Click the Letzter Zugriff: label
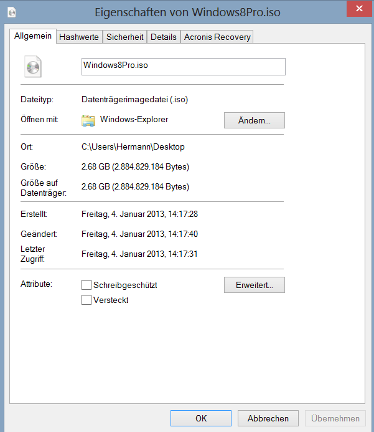Viewport: 374px width, 432px height. [33, 254]
